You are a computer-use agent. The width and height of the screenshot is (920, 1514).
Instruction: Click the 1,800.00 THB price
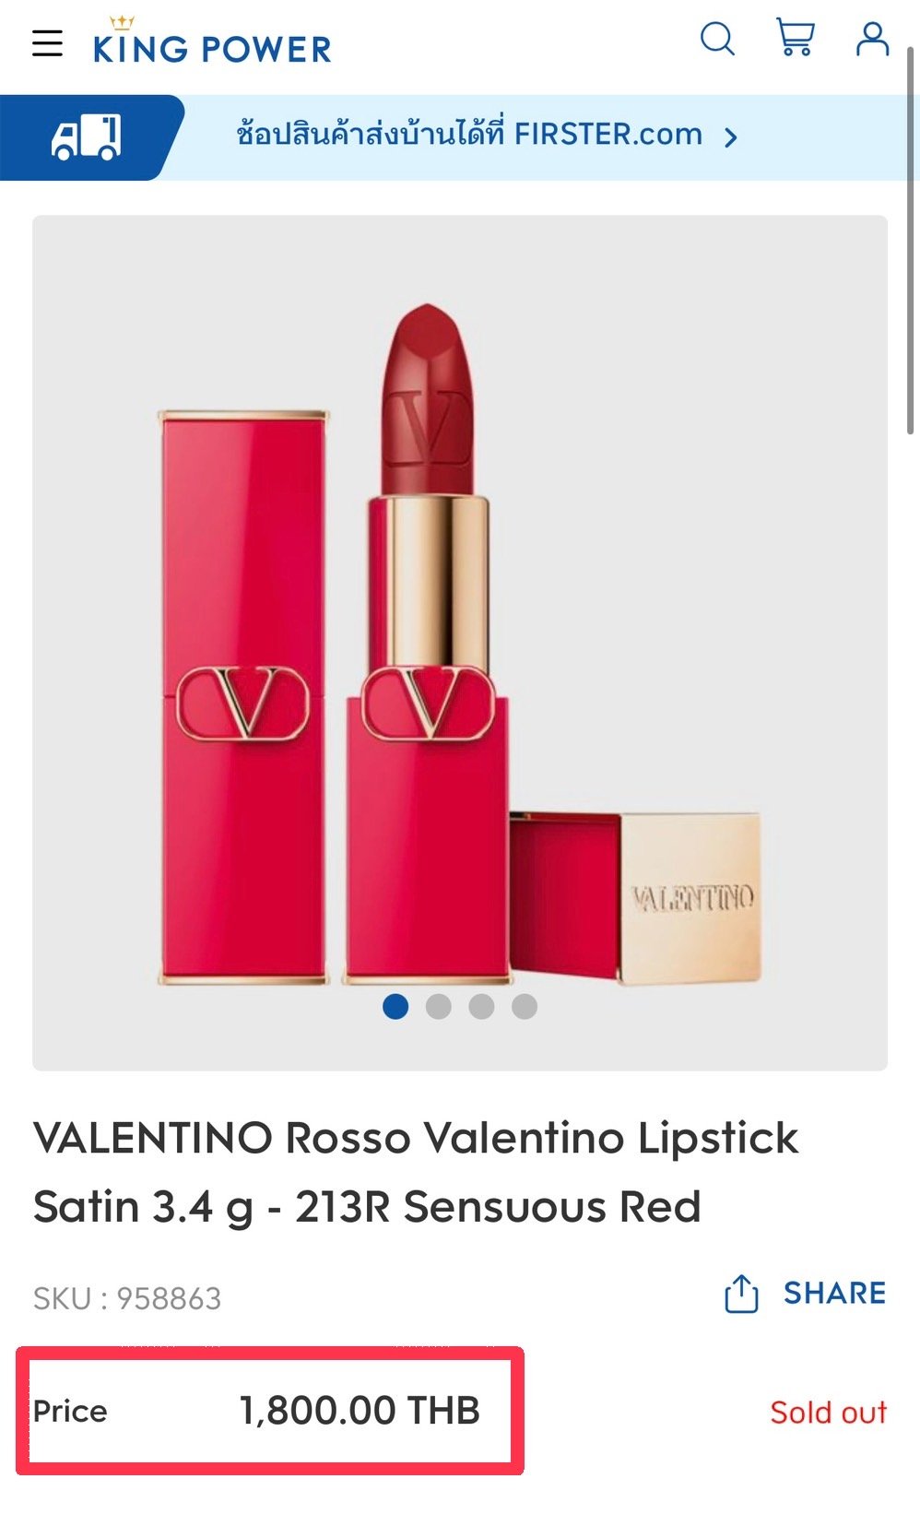click(x=360, y=1410)
